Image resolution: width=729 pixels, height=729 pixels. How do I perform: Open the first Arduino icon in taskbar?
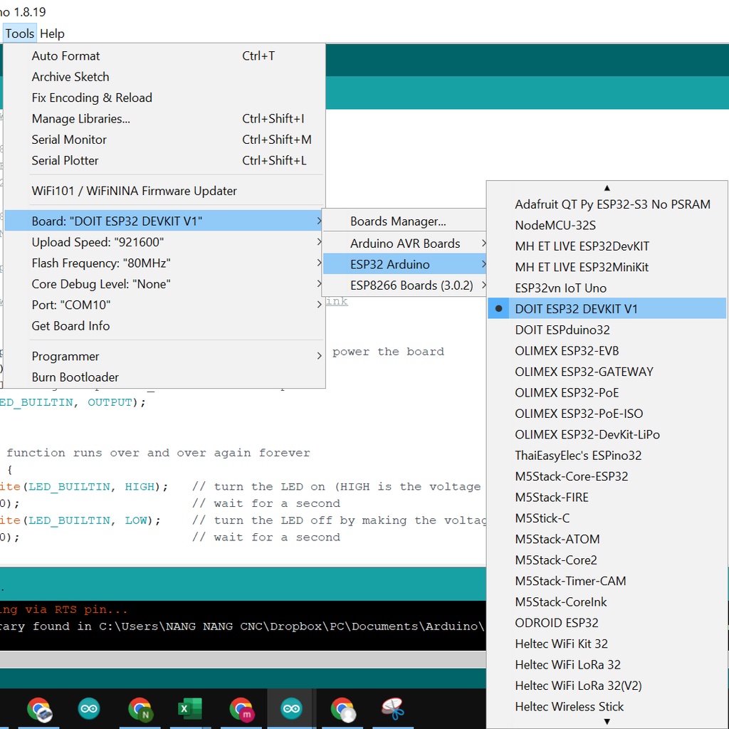click(x=89, y=709)
